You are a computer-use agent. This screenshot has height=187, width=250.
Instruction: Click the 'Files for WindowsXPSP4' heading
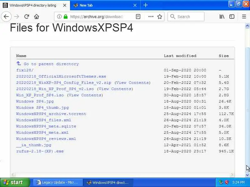click(x=72, y=28)
